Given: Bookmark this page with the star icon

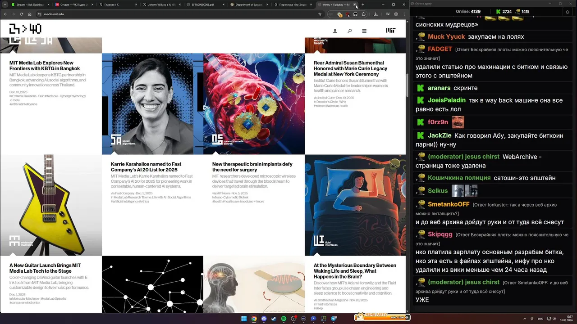Looking at the screenshot, I should click(320, 14).
